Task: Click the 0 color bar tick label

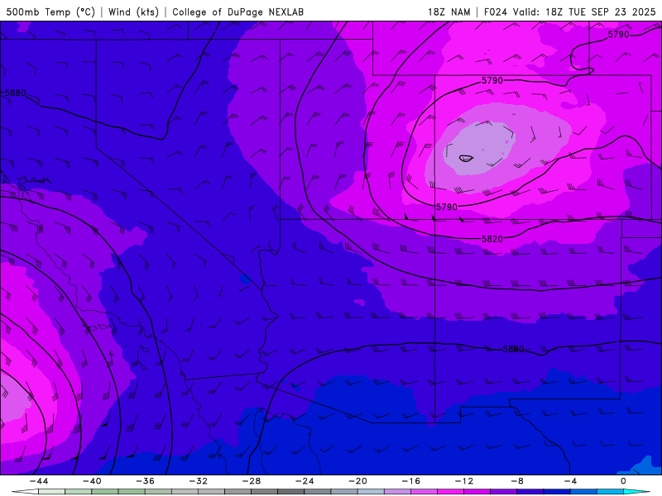Action: [624, 481]
